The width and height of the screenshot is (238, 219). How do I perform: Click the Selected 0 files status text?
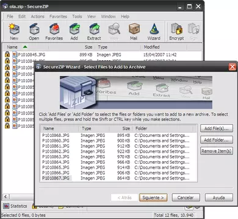click(23, 215)
